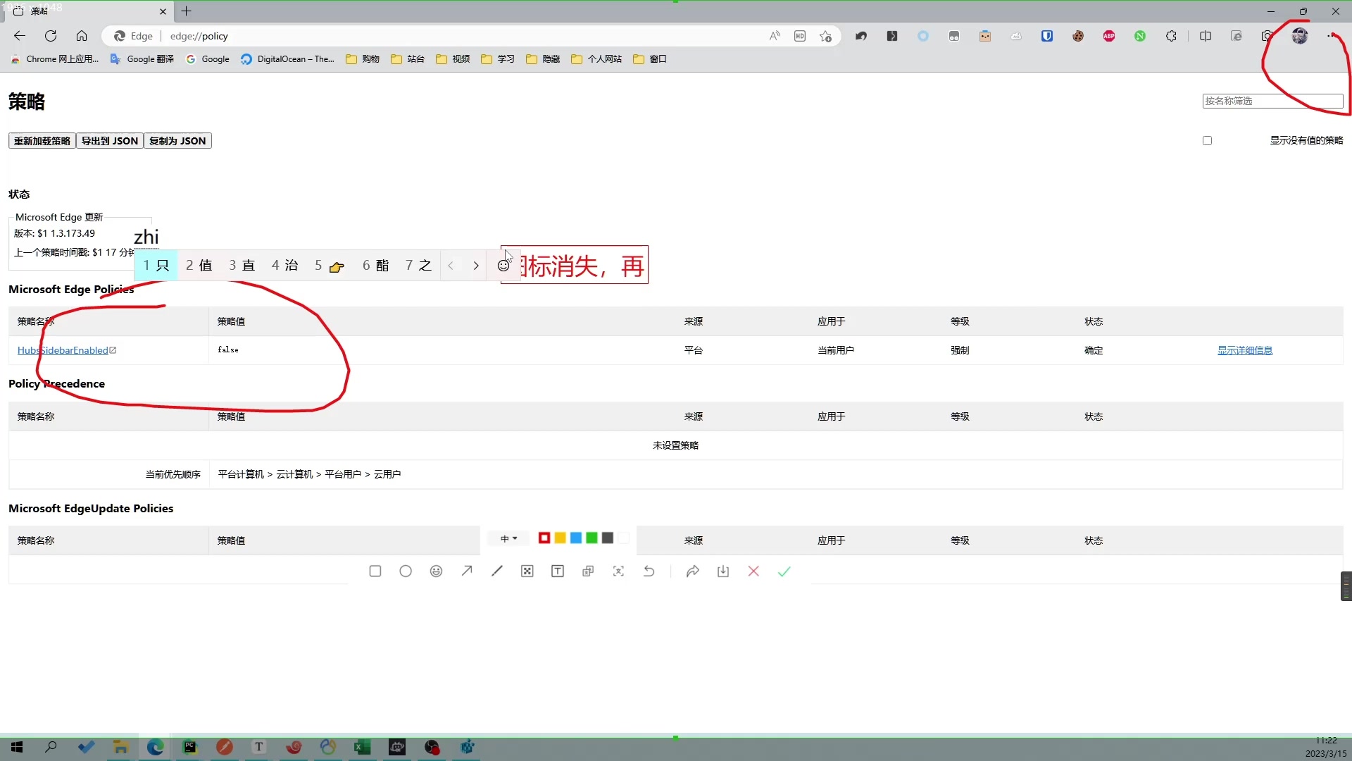Open the cookie extension icon
Viewport: 1352px width, 761px height.
(1078, 36)
